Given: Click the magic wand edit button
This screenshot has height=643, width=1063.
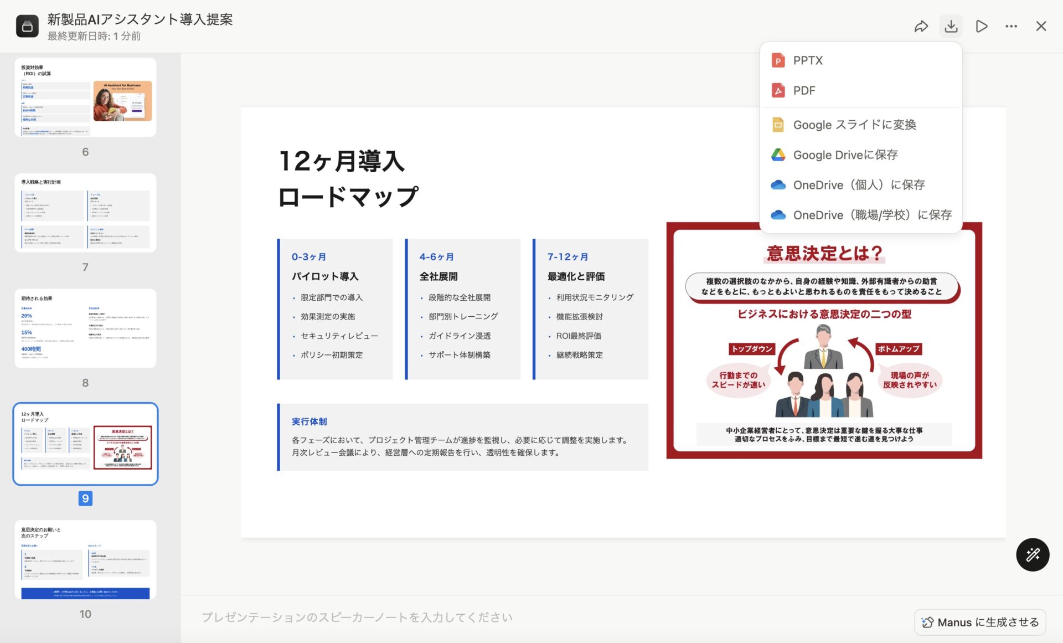Looking at the screenshot, I should pos(1032,554).
